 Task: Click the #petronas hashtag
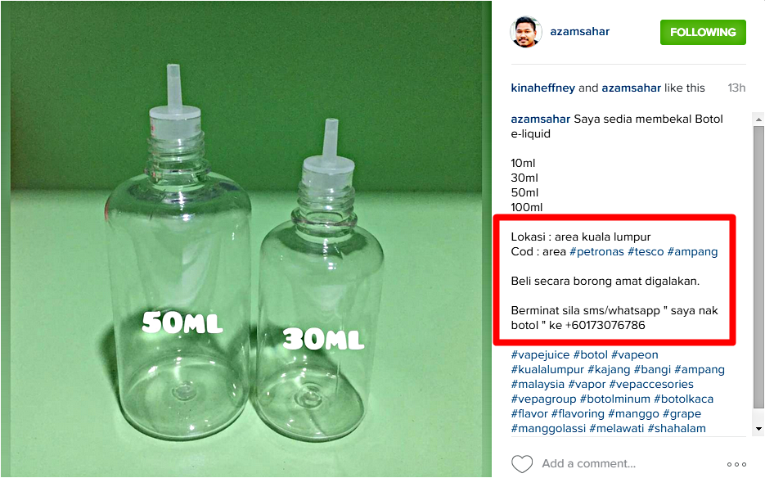click(x=596, y=252)
